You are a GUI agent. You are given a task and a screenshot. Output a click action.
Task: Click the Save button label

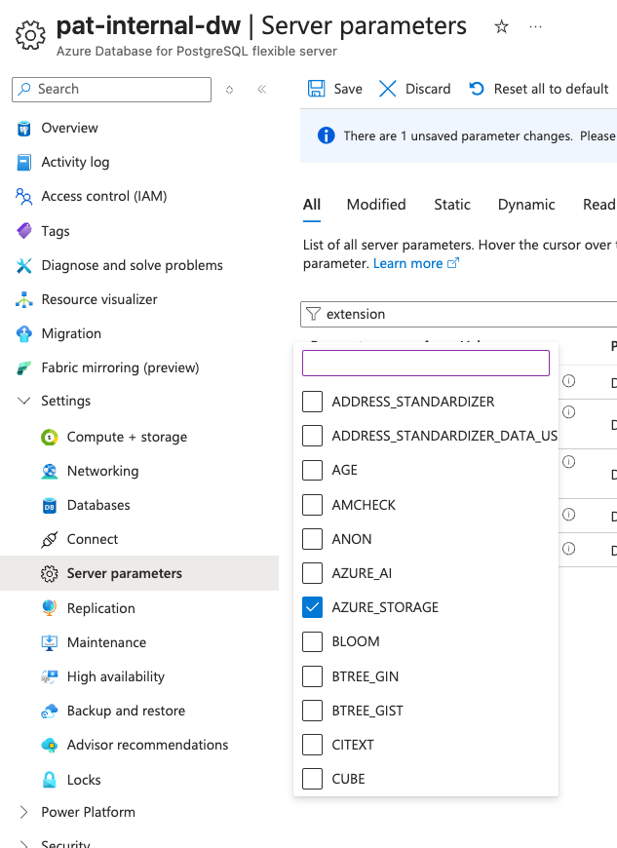348,89
